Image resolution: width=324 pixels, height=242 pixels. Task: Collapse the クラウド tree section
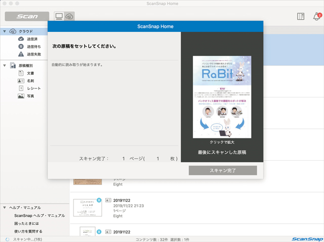(5, 31)
